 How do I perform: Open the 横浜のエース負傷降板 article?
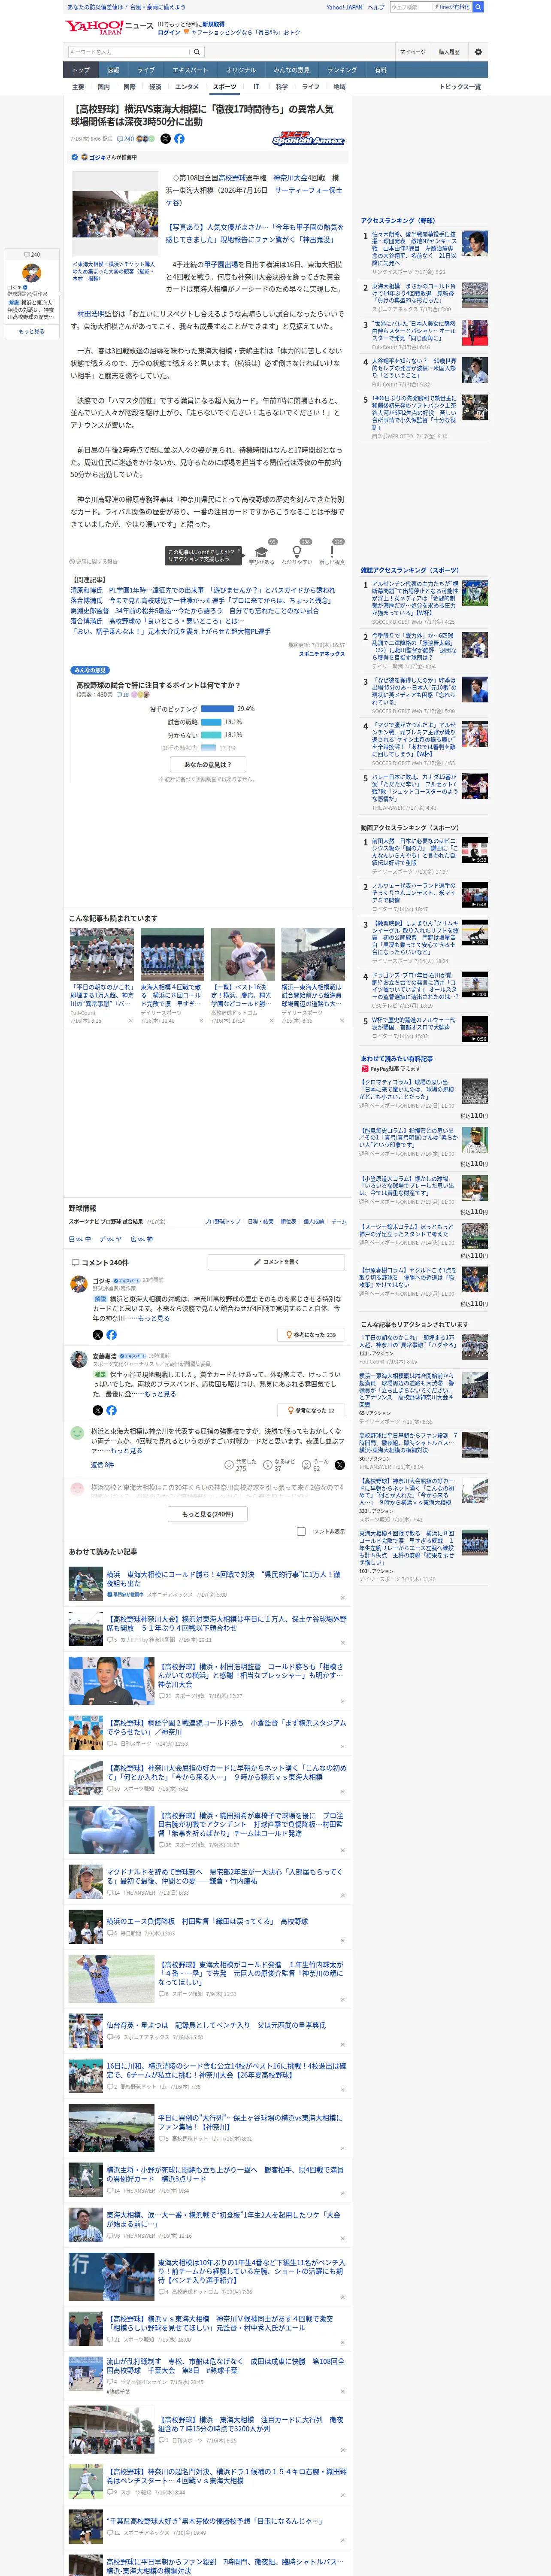(207, 1921)
